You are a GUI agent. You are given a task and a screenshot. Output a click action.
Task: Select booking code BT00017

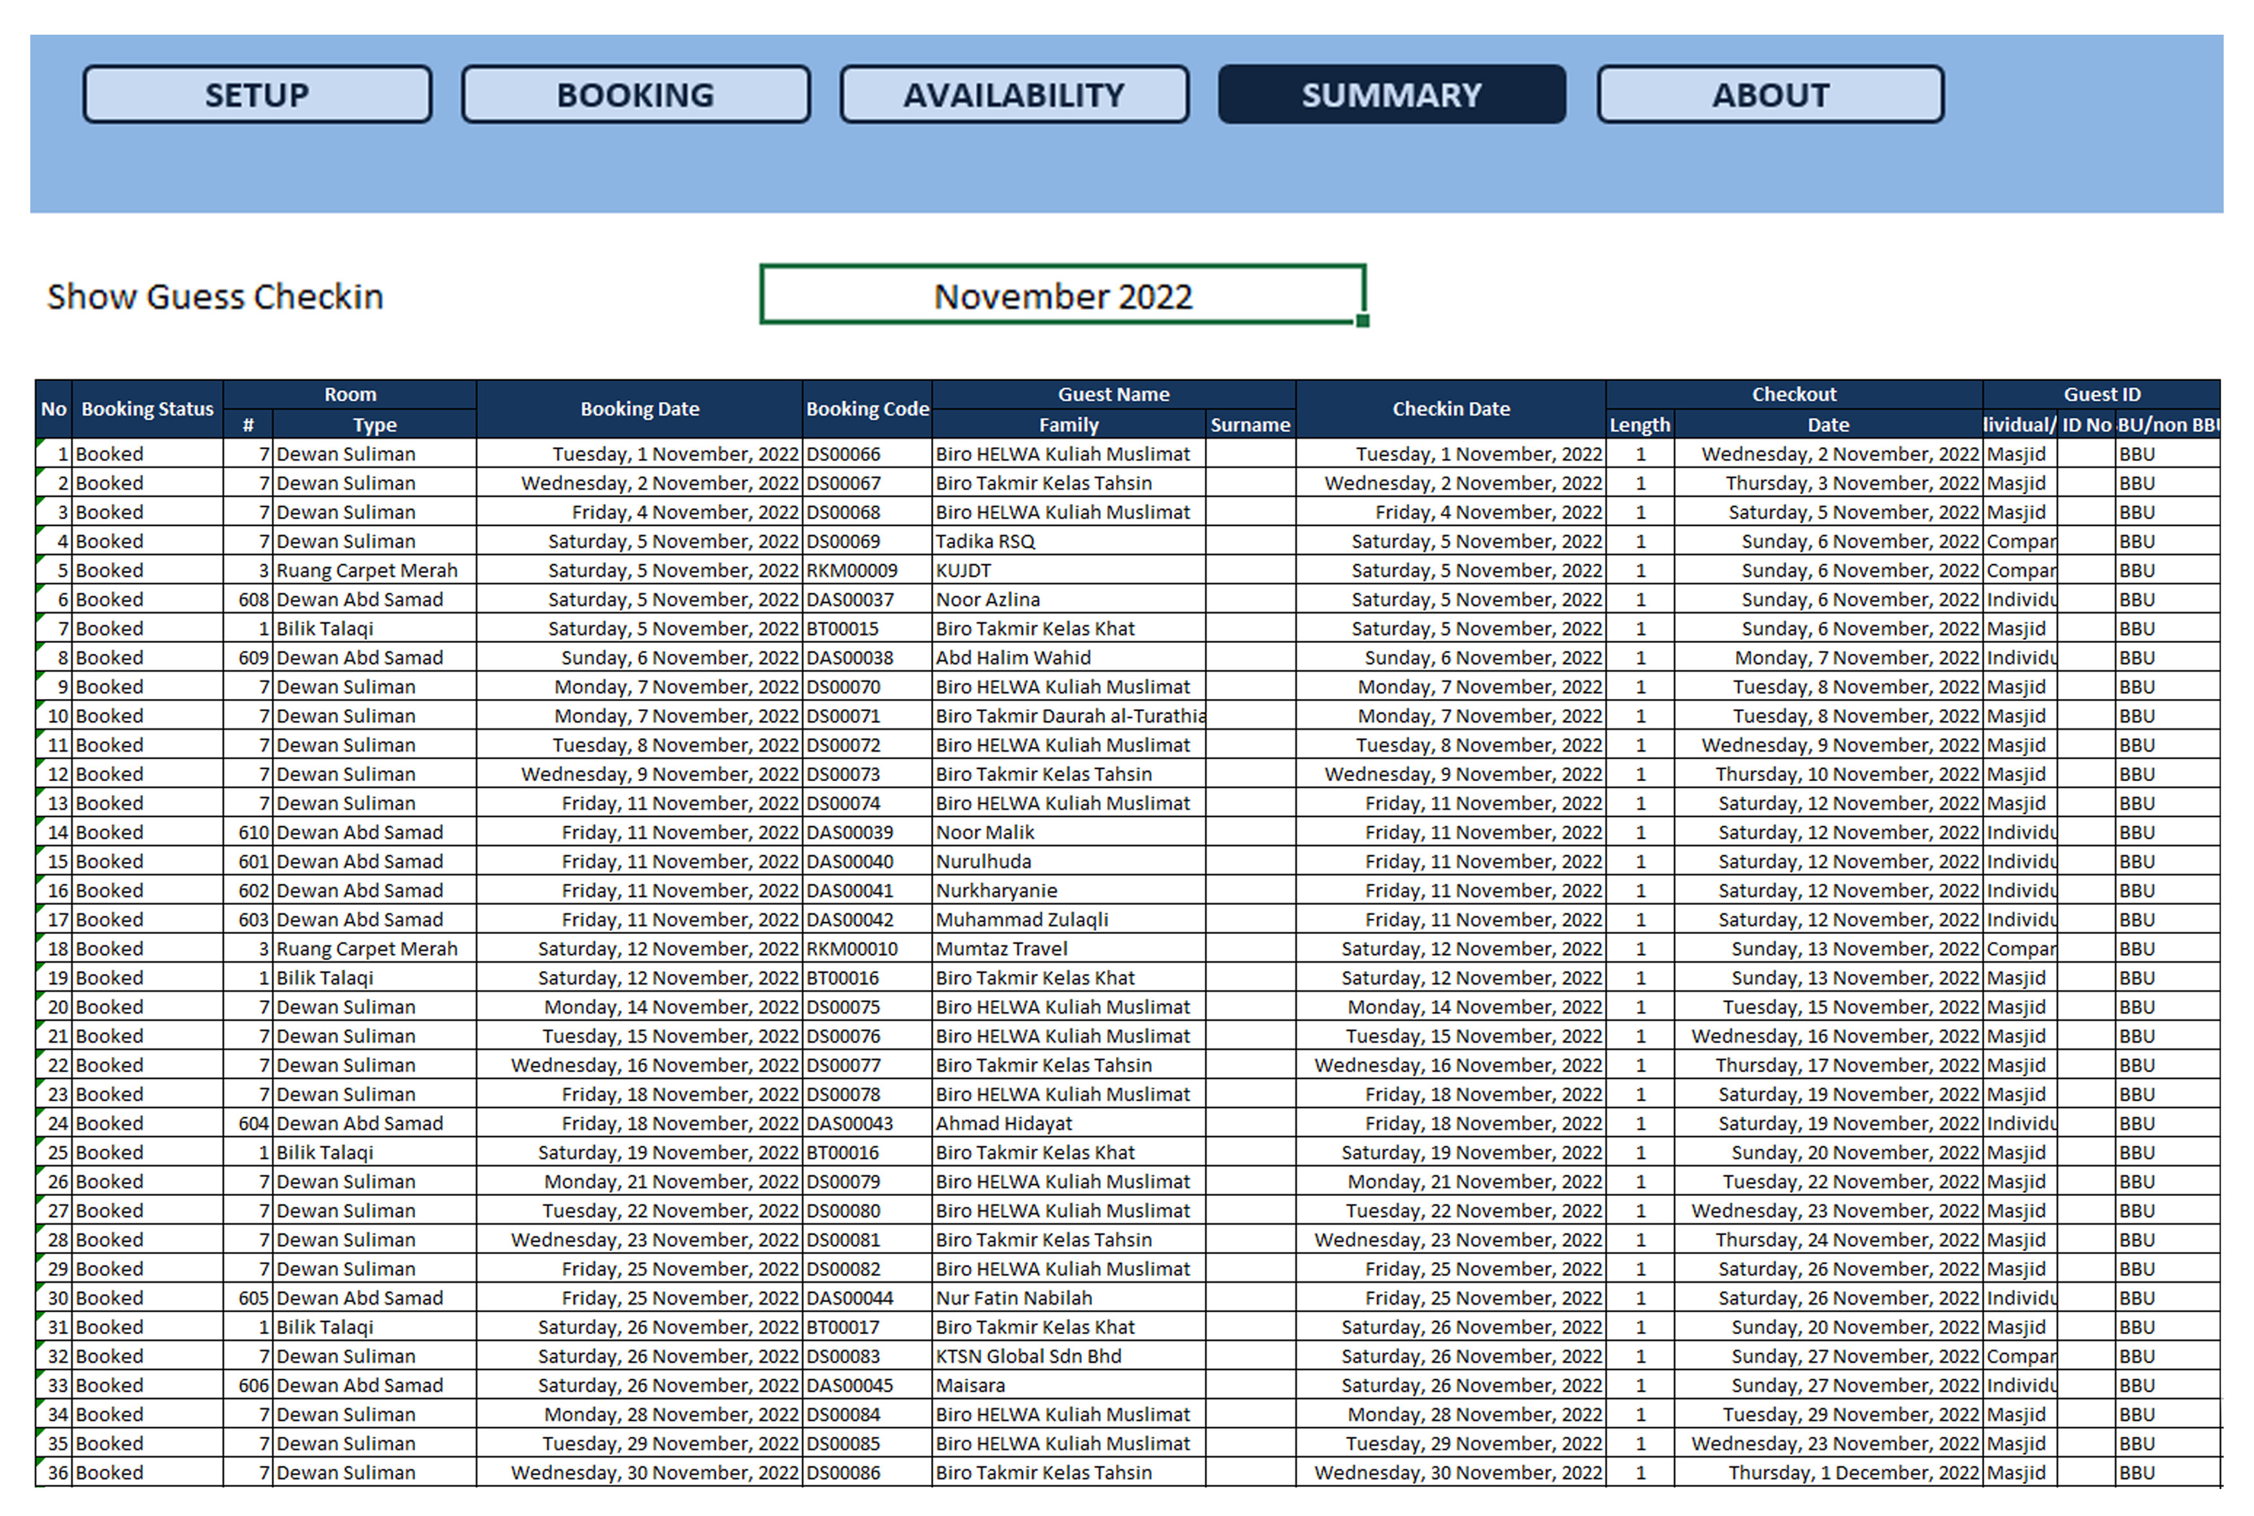(x=867, y=1326)
